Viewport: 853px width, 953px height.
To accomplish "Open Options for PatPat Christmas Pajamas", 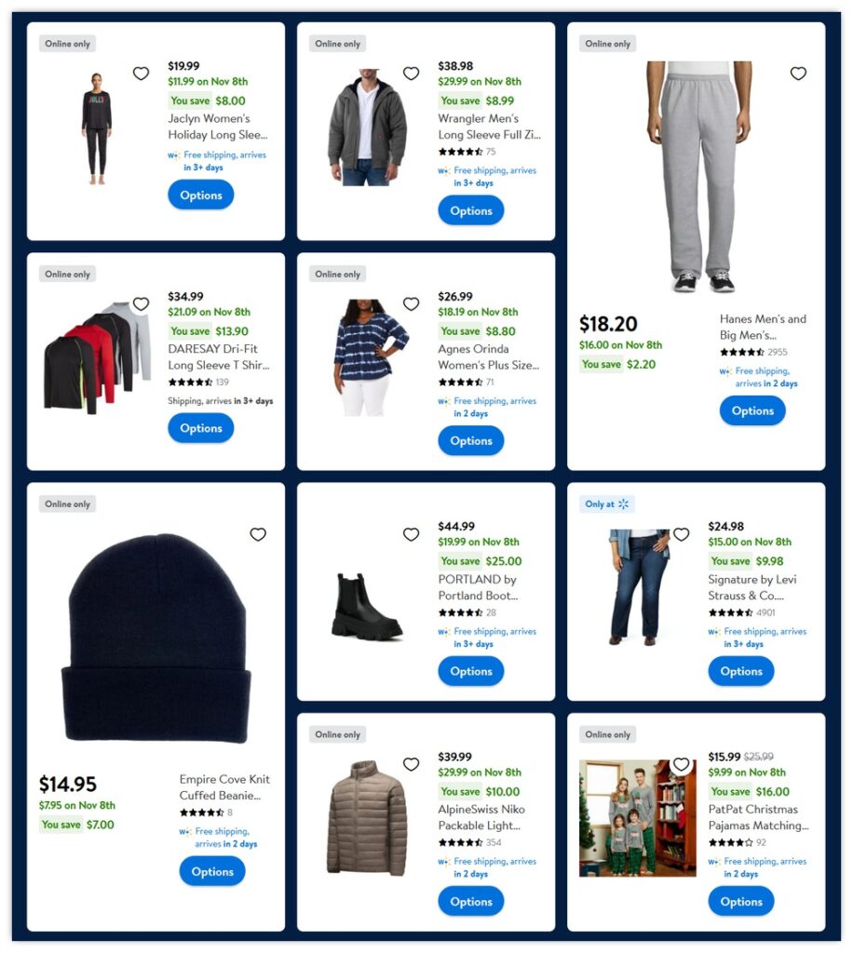I will click(740, 902).
